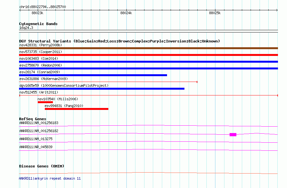
Task: Click the right arrow of the ruler
Action: (x=277, y=10)
